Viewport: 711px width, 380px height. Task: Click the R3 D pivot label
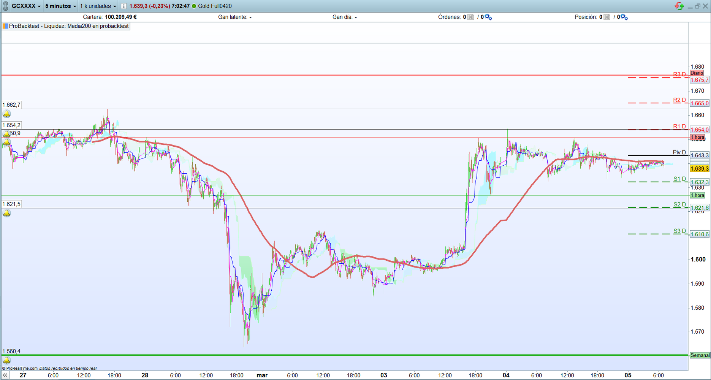[x=679, y=74]
